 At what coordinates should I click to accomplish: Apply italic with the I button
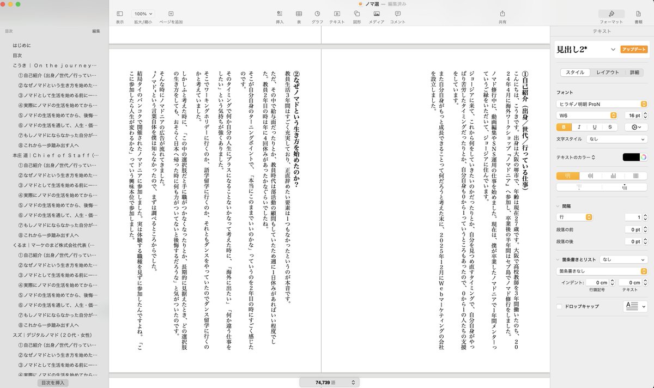coord(579,127)
